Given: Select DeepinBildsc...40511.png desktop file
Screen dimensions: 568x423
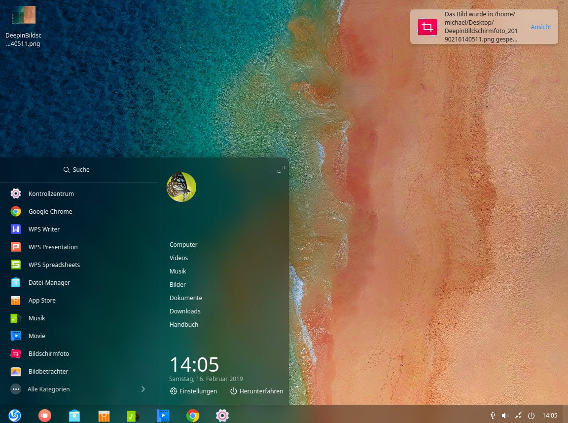Looking at the screenshot, I should 24,27.
